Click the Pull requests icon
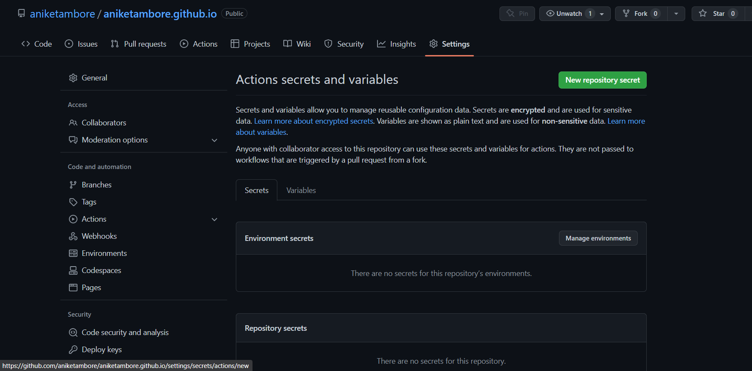The width and height of the screenshot is (752, 371). pyautogui.click(x=115, y=44)
